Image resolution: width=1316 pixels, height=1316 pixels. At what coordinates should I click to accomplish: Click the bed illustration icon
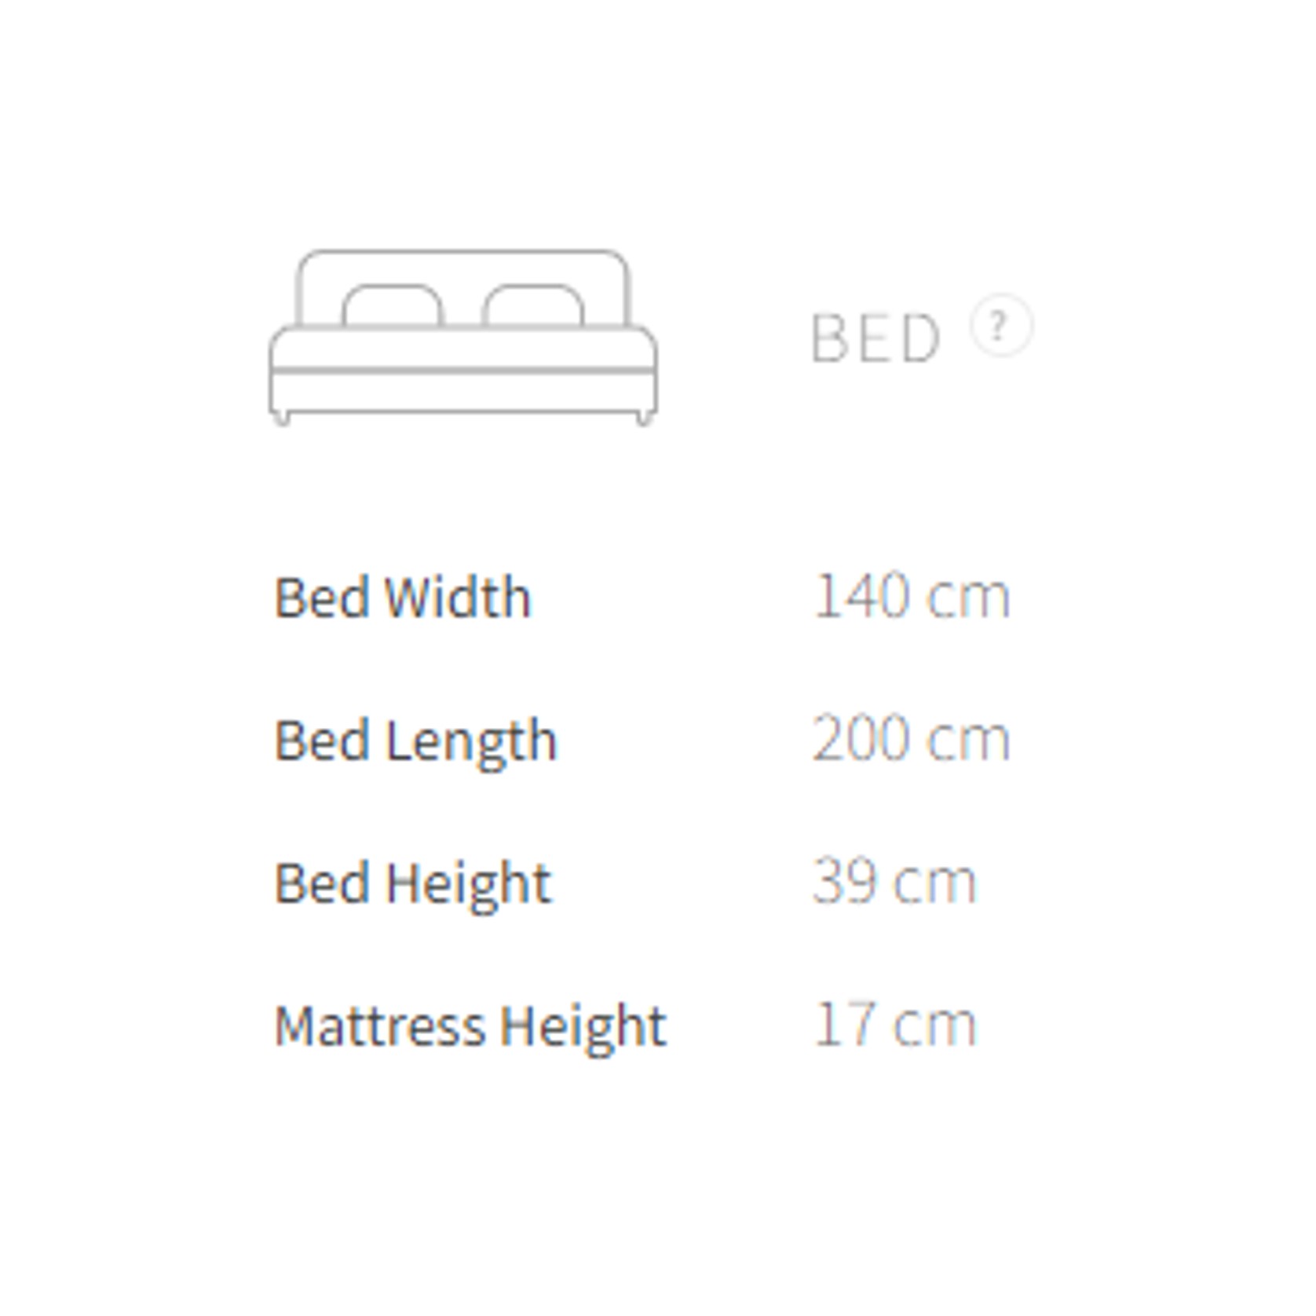463,338
